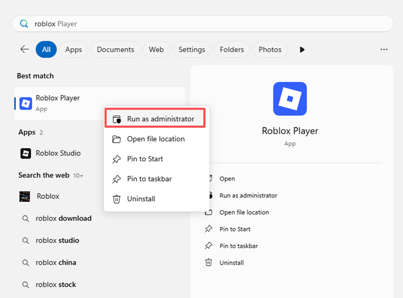
Task: Click the pin icon beside context-menu Pin to taskbar
Action: [x=117, y=179]
